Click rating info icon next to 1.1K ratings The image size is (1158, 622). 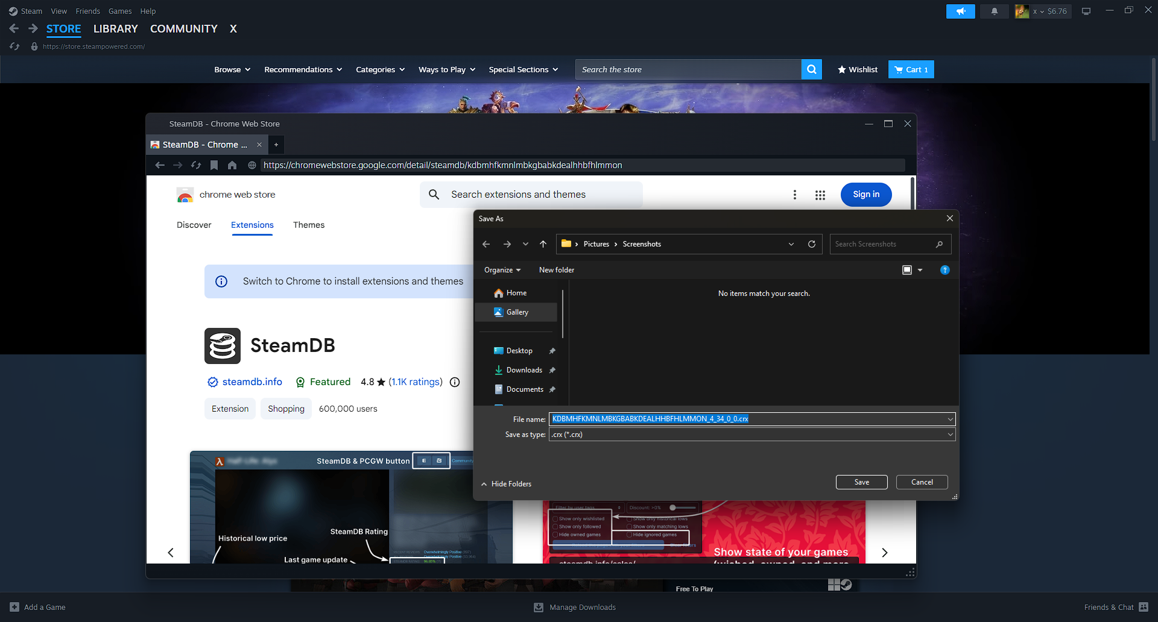point(455,382)
